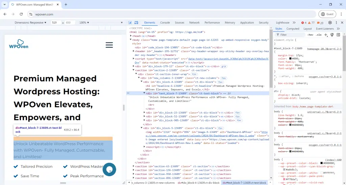Click the chat bubble widget icon
Image resolution: width=346 pixels, height=185 pixels.
pos(109,170)
